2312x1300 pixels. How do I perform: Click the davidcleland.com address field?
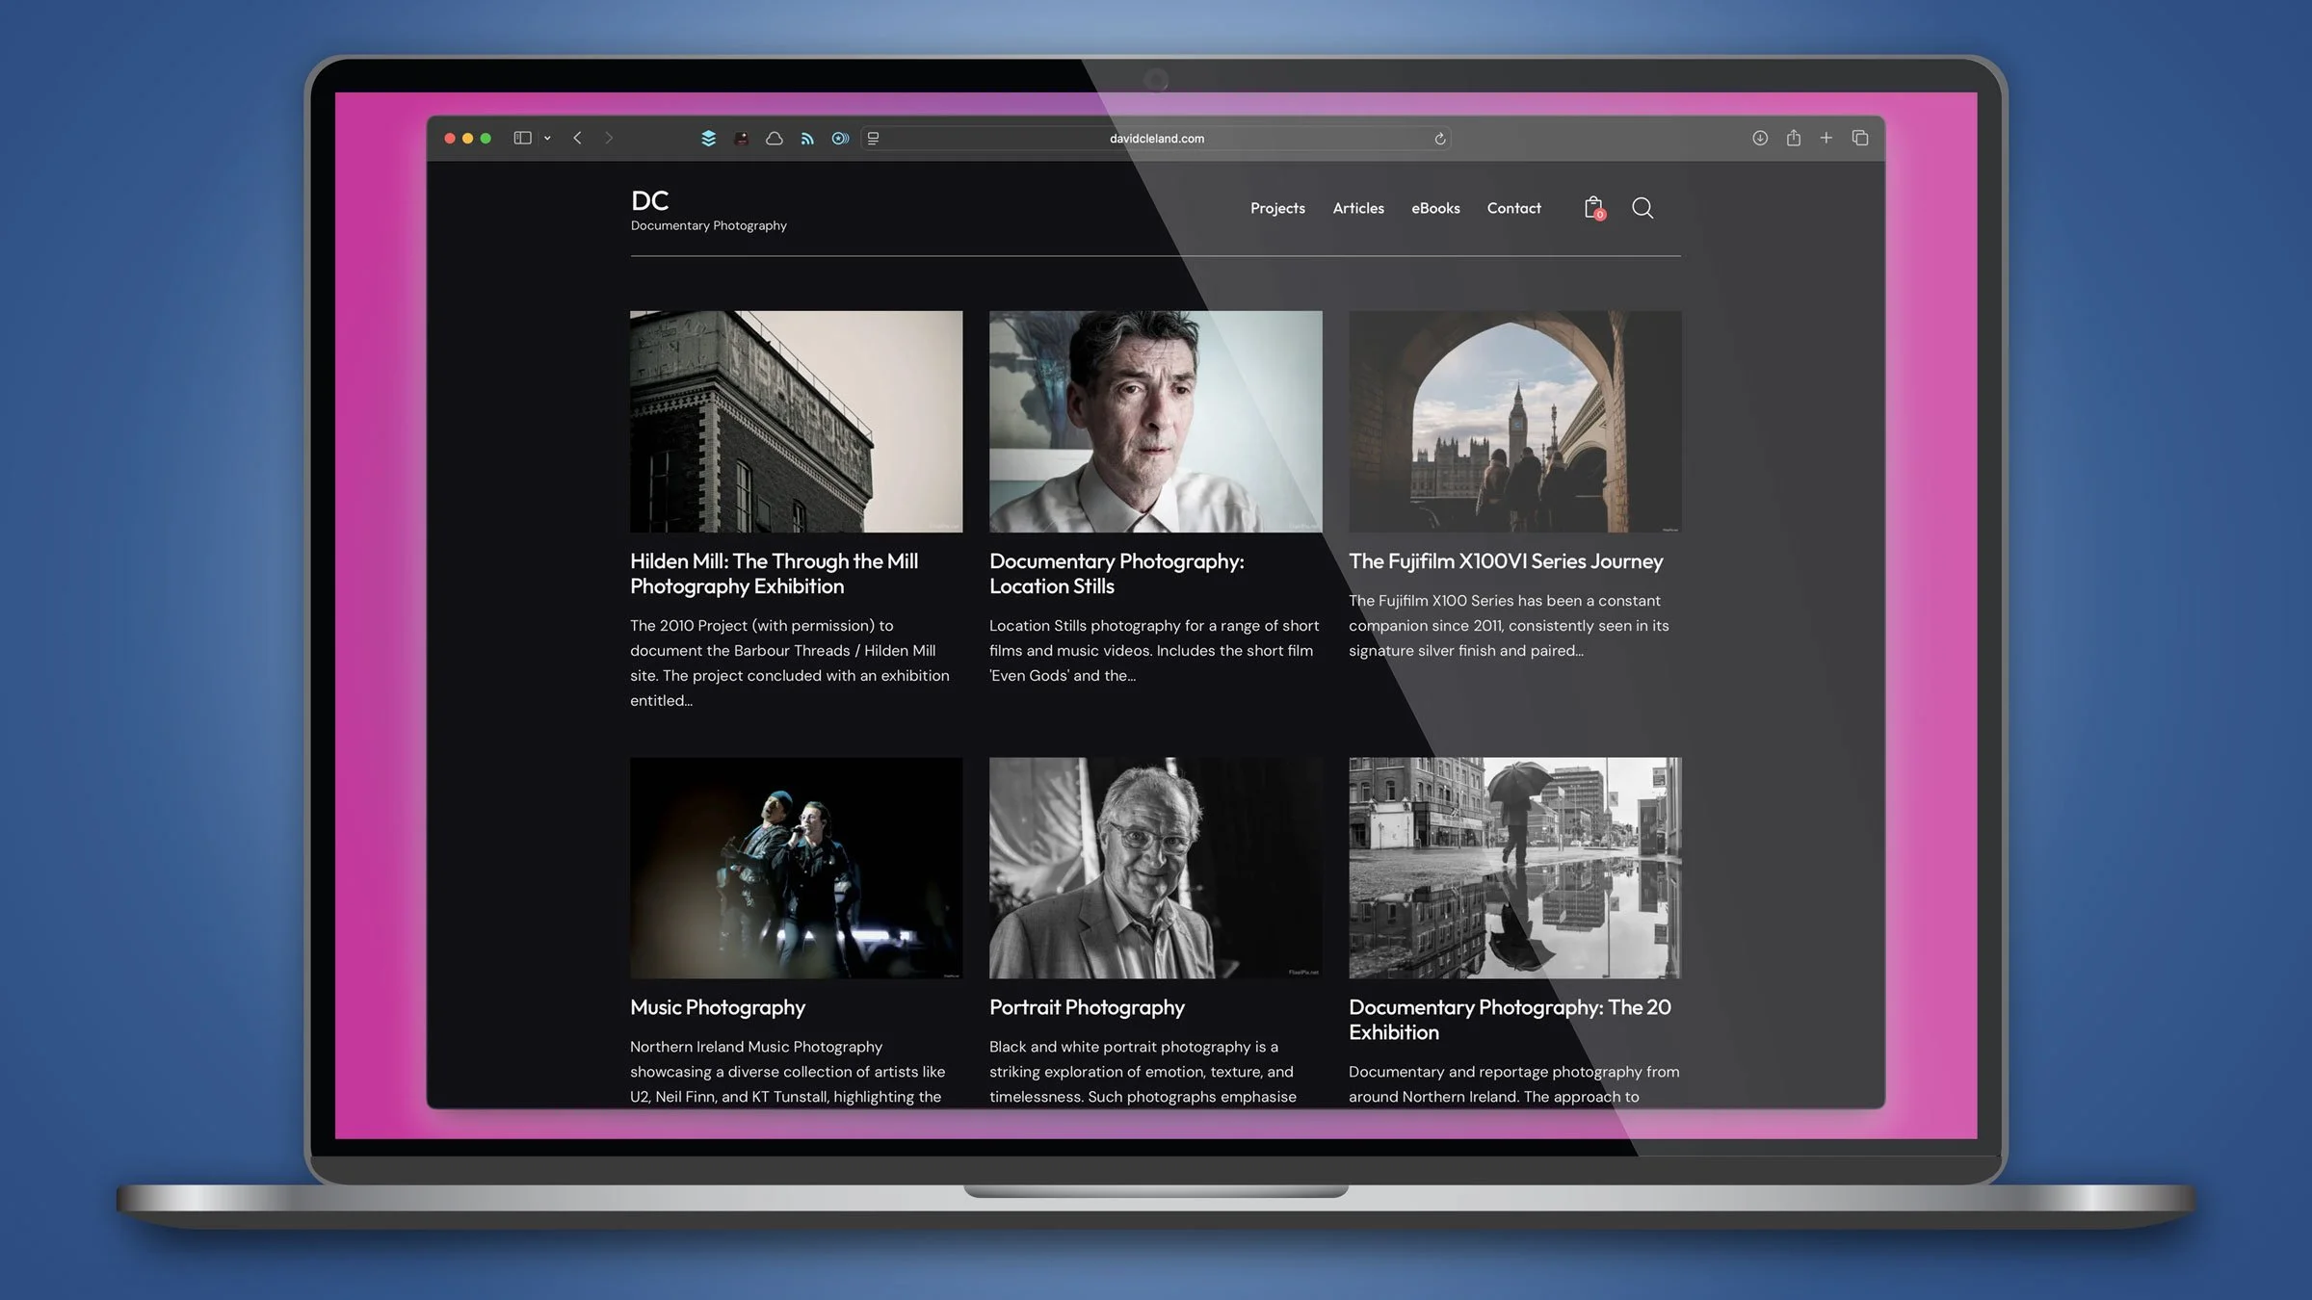[x=1156, y=139]
